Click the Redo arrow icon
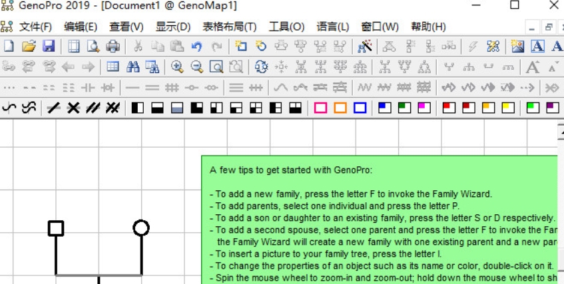 tap(216, 46)
